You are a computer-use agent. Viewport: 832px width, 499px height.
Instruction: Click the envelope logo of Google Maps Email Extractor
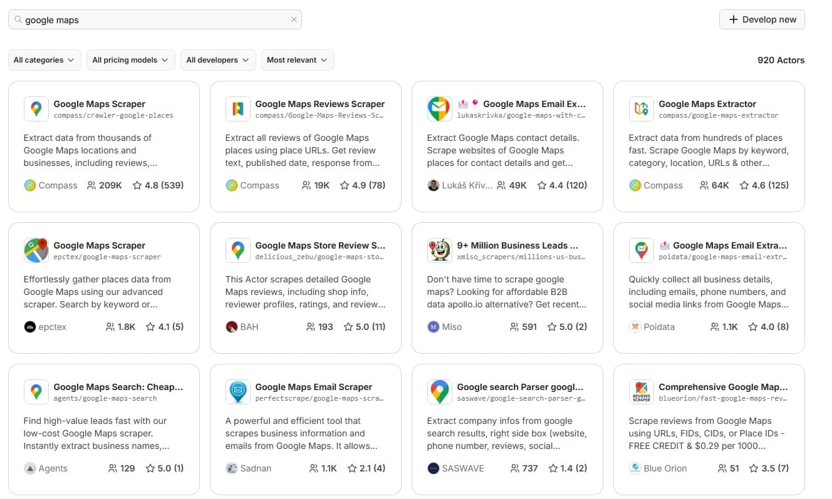439,108
